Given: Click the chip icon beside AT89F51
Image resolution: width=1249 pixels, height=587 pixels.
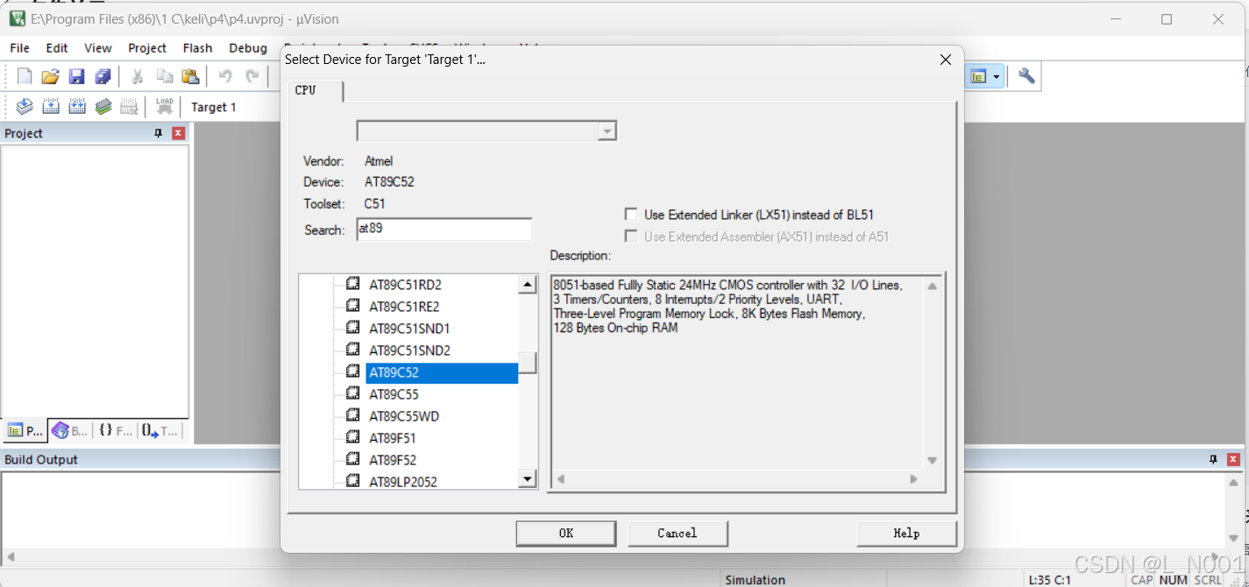Looking at the screenshot, I should [353, 437].
